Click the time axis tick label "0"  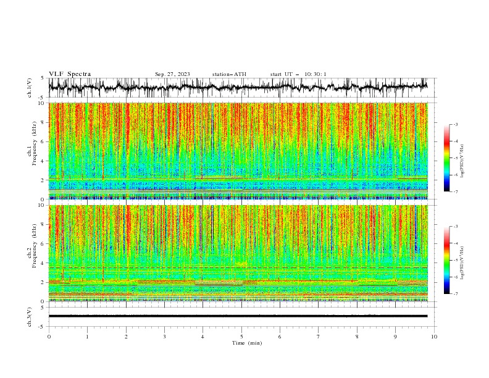point(49,337)
